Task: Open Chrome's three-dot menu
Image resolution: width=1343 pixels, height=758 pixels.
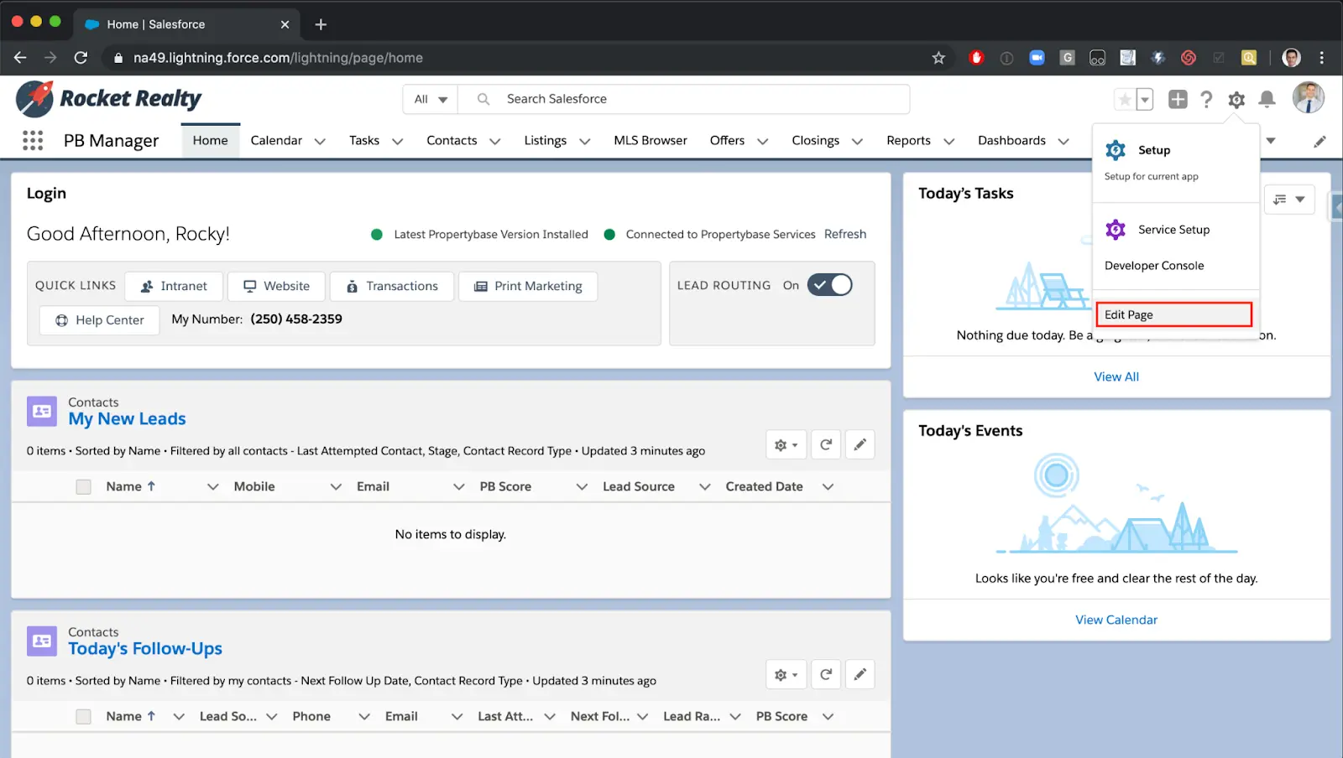Action: point(1321,58)
